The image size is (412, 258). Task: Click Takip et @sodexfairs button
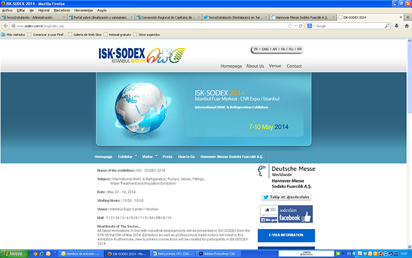coord(286,197)
